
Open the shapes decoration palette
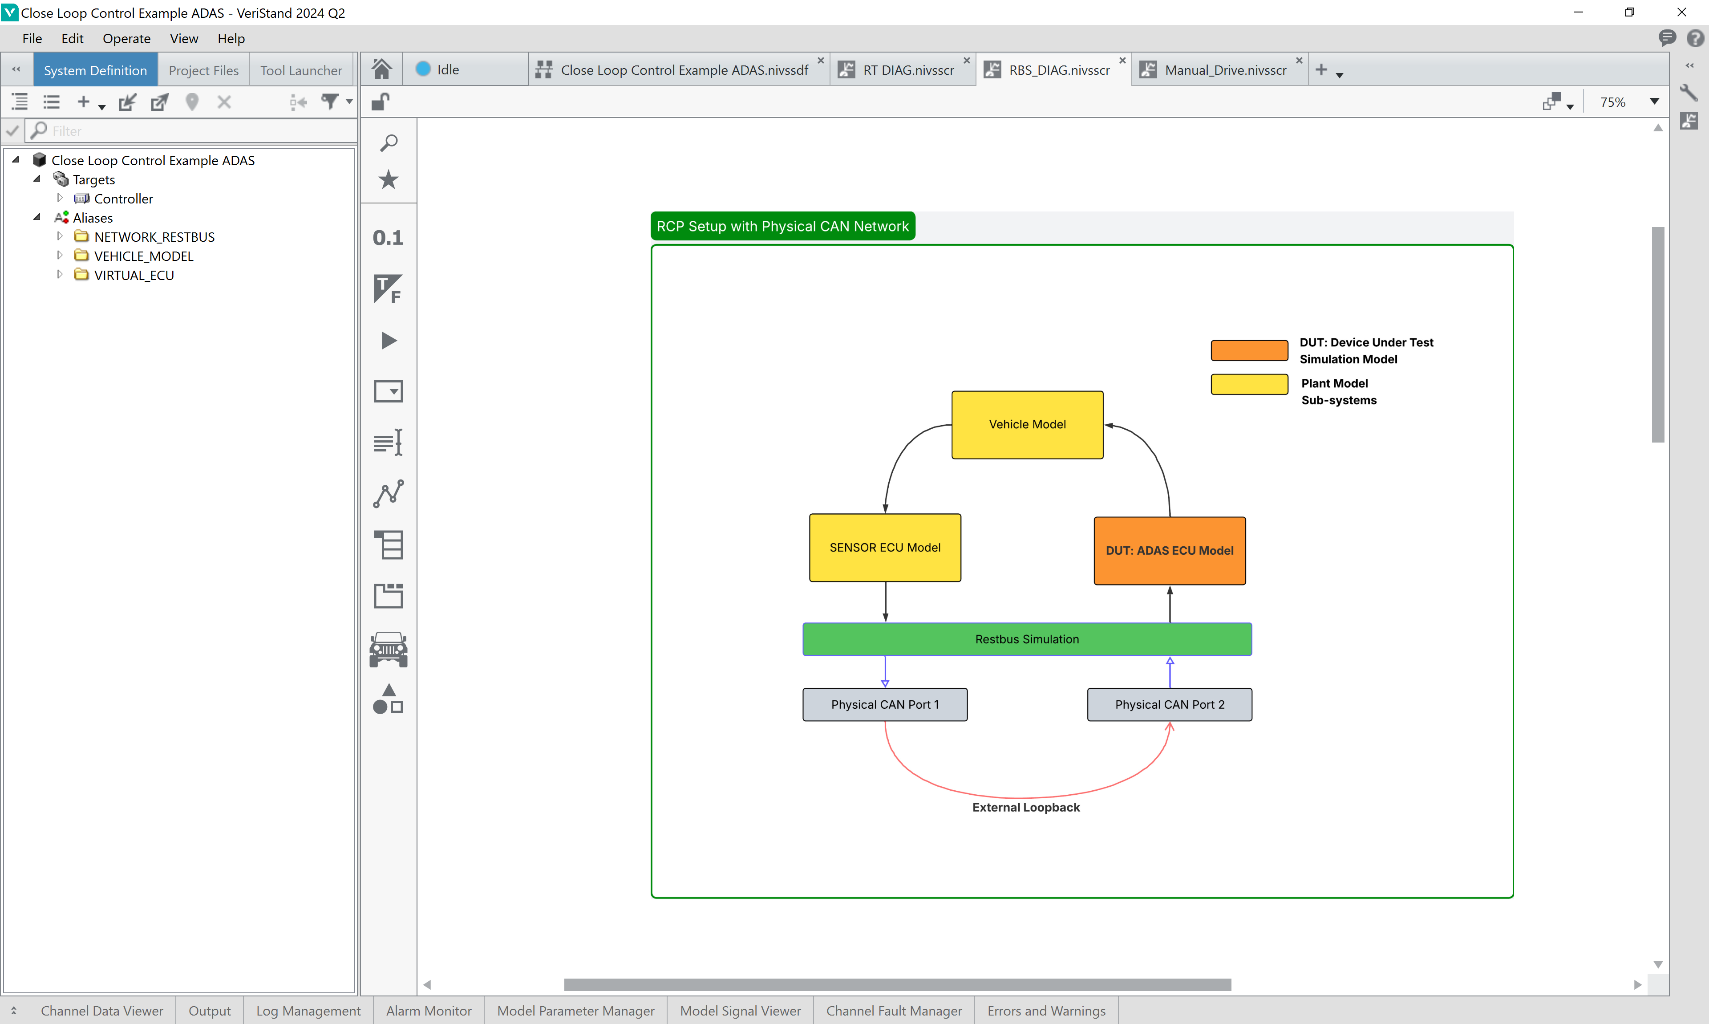(x=388, y=699)
